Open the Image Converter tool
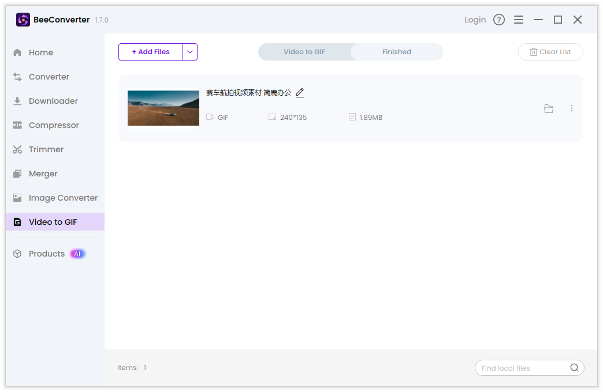Viewport: 603px width, 392px height. 55,198
